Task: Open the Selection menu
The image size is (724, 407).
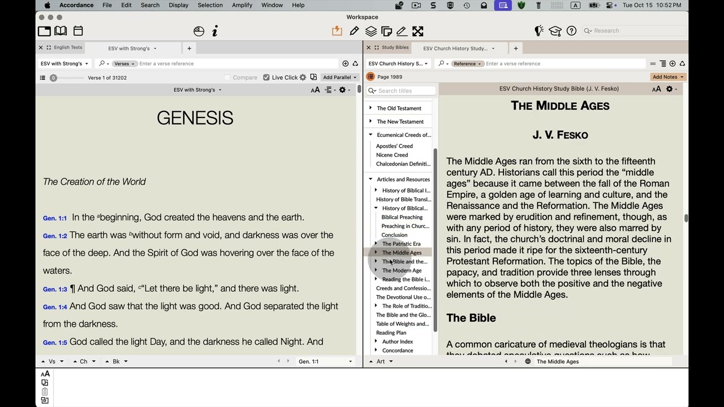Action: click(x=210, y=5)
